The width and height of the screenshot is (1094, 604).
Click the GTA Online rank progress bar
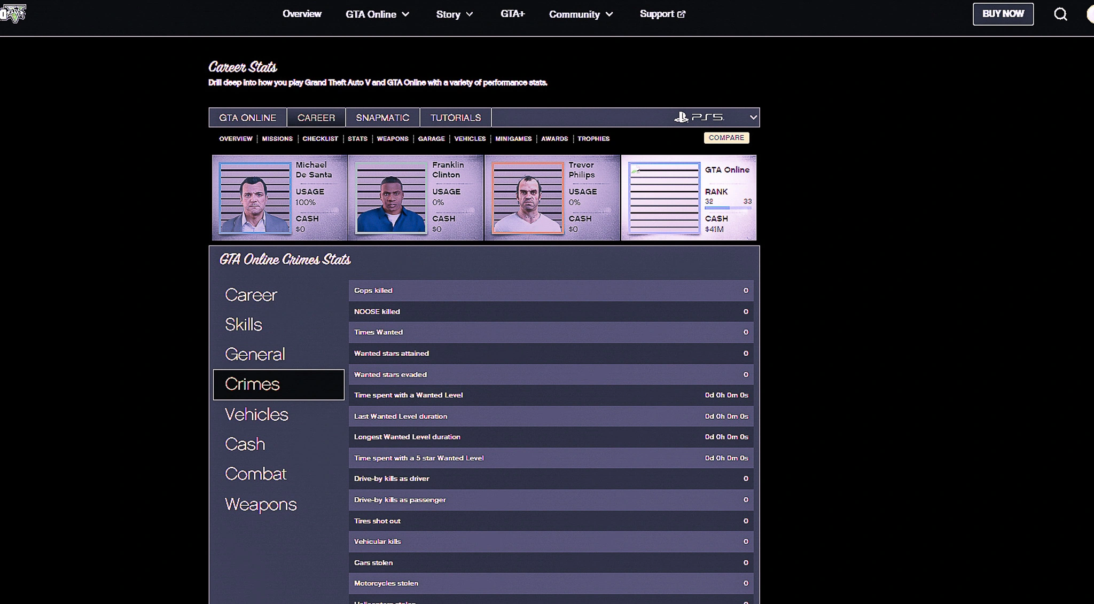(x=728, y=208)
